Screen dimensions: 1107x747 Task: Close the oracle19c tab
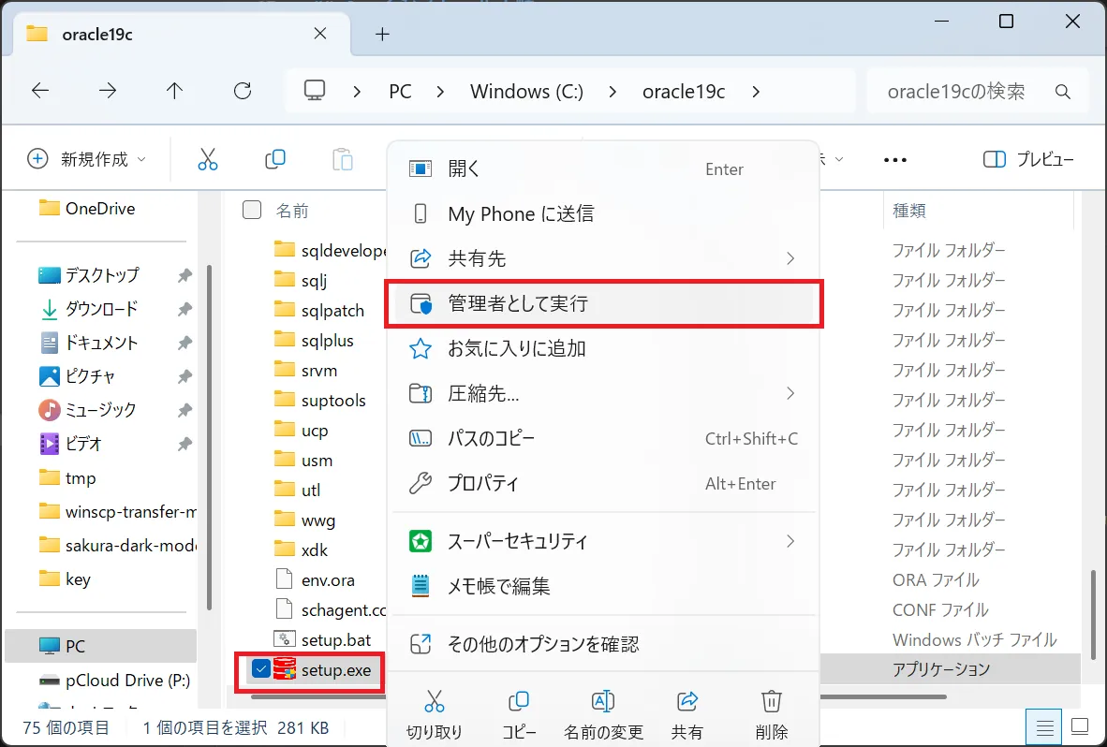[x=319, y=34]
